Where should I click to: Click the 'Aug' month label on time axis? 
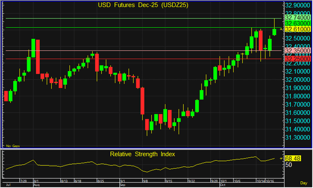(x=36, y=185)
